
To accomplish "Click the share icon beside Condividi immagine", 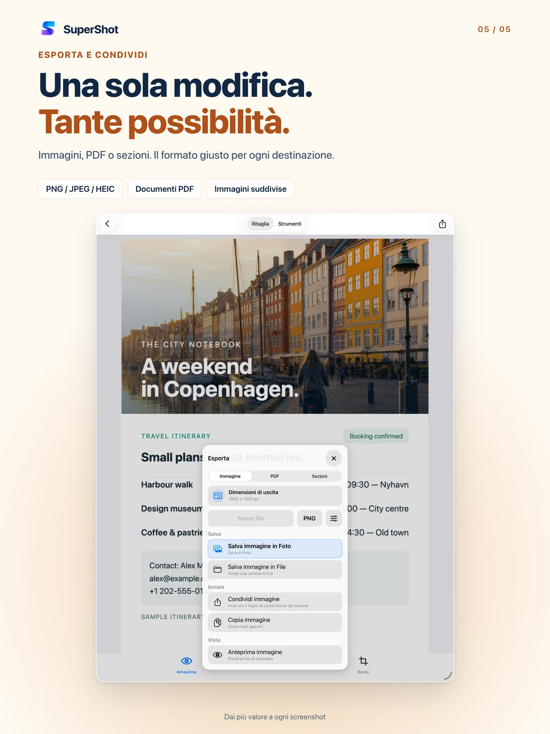I will 218,602.
